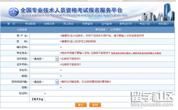Open the 证书查询 navigation item
The image size is (178, 110).
coord(106,24)
